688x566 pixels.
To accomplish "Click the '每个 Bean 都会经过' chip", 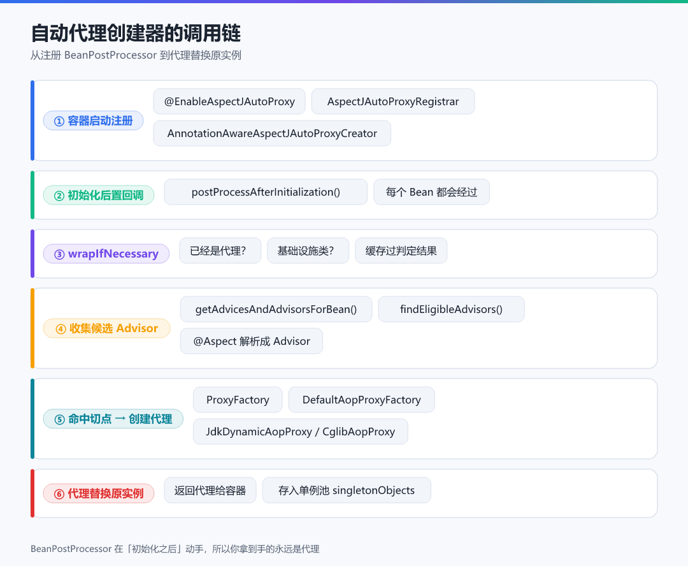I will (x=432, y=192).
